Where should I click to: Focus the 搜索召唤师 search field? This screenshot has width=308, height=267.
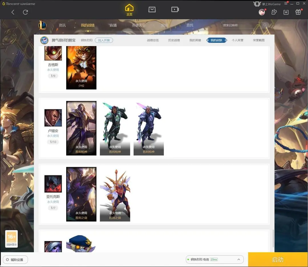click(x=241, y=25)
